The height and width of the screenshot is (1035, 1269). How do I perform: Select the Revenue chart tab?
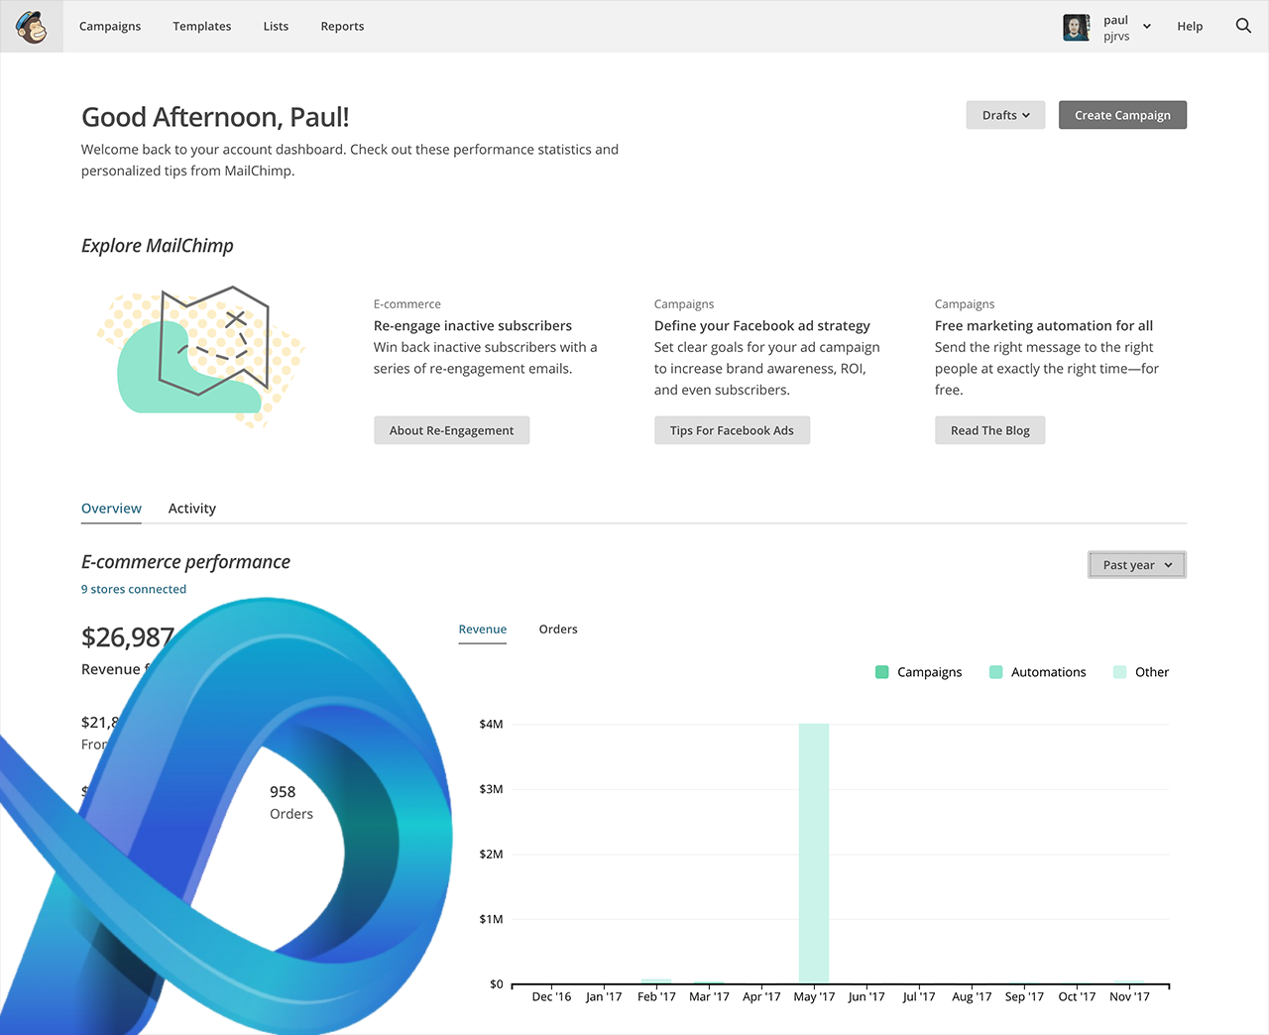(483, 630)
